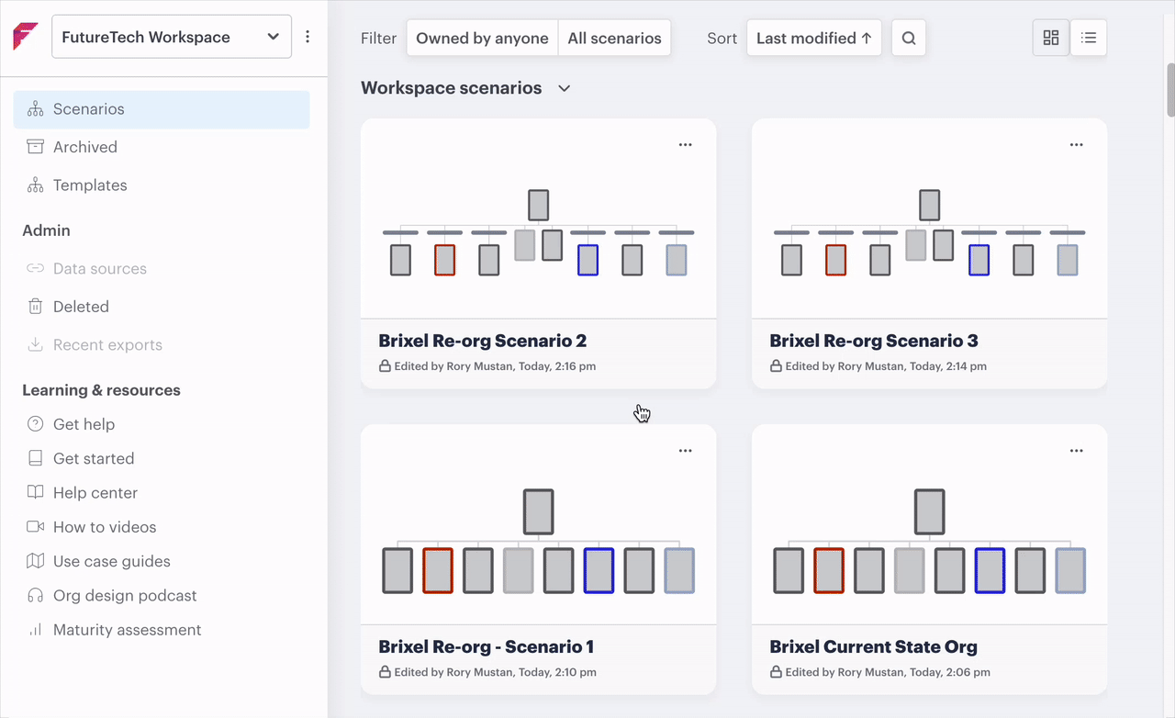The width and height of the screenshot is (1175, 718).
Task: Open the Help center link
Action: (x=95, y=493)
